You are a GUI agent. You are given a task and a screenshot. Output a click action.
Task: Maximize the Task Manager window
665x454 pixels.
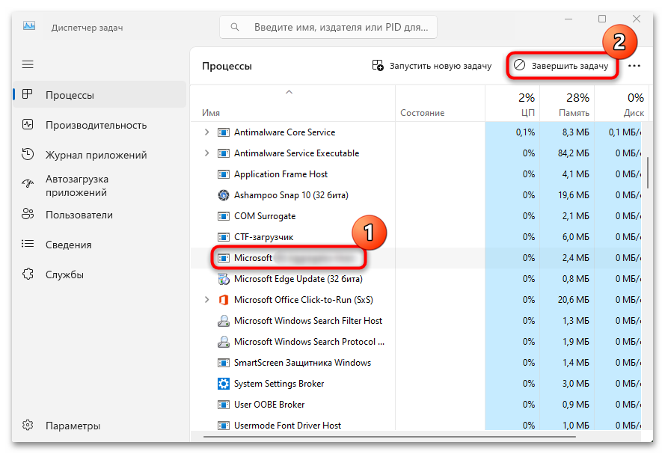(602, 19)
